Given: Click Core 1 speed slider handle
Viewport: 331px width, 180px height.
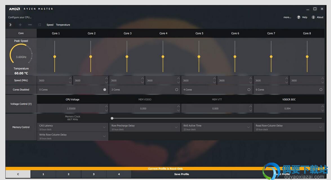Looking at the screenshot, I should pyautogui.click(x=55, y=57).
